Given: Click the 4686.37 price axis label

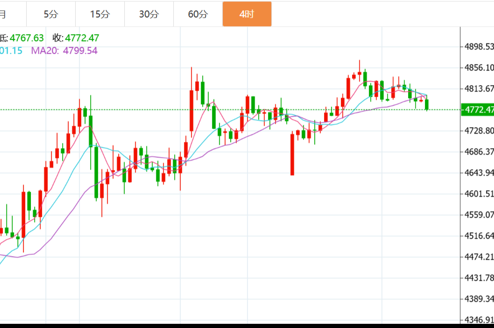Looking at the screenshot, I should pos(479,152).
